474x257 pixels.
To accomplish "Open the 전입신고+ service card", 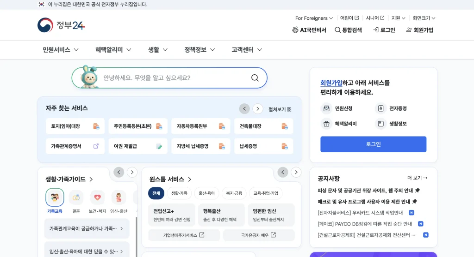I will click(x=172, y=215).
